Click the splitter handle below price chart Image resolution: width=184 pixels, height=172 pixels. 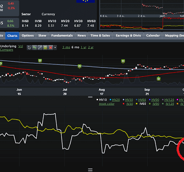[x=90, y=97]
